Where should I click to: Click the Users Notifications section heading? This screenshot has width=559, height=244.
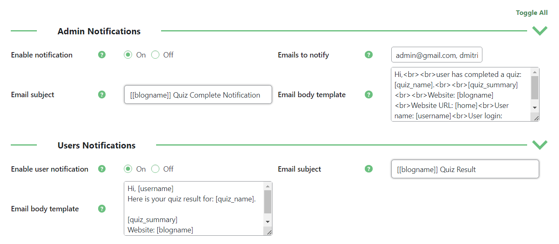(x=96, y=146)
